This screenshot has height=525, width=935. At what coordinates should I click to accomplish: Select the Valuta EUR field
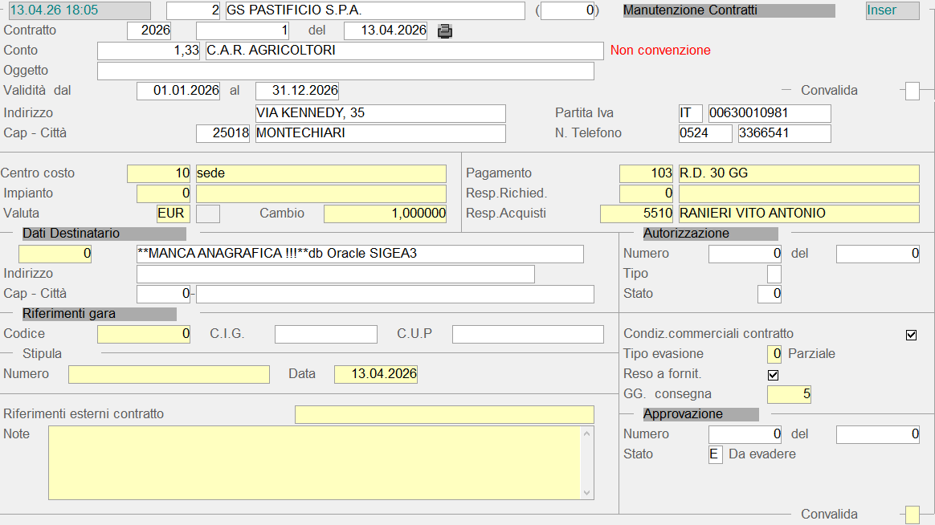click(x=174, y=214)
